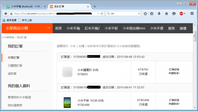Click 已收貨 status of NT$765 order
198x111 pixels.
pos(143,74)
